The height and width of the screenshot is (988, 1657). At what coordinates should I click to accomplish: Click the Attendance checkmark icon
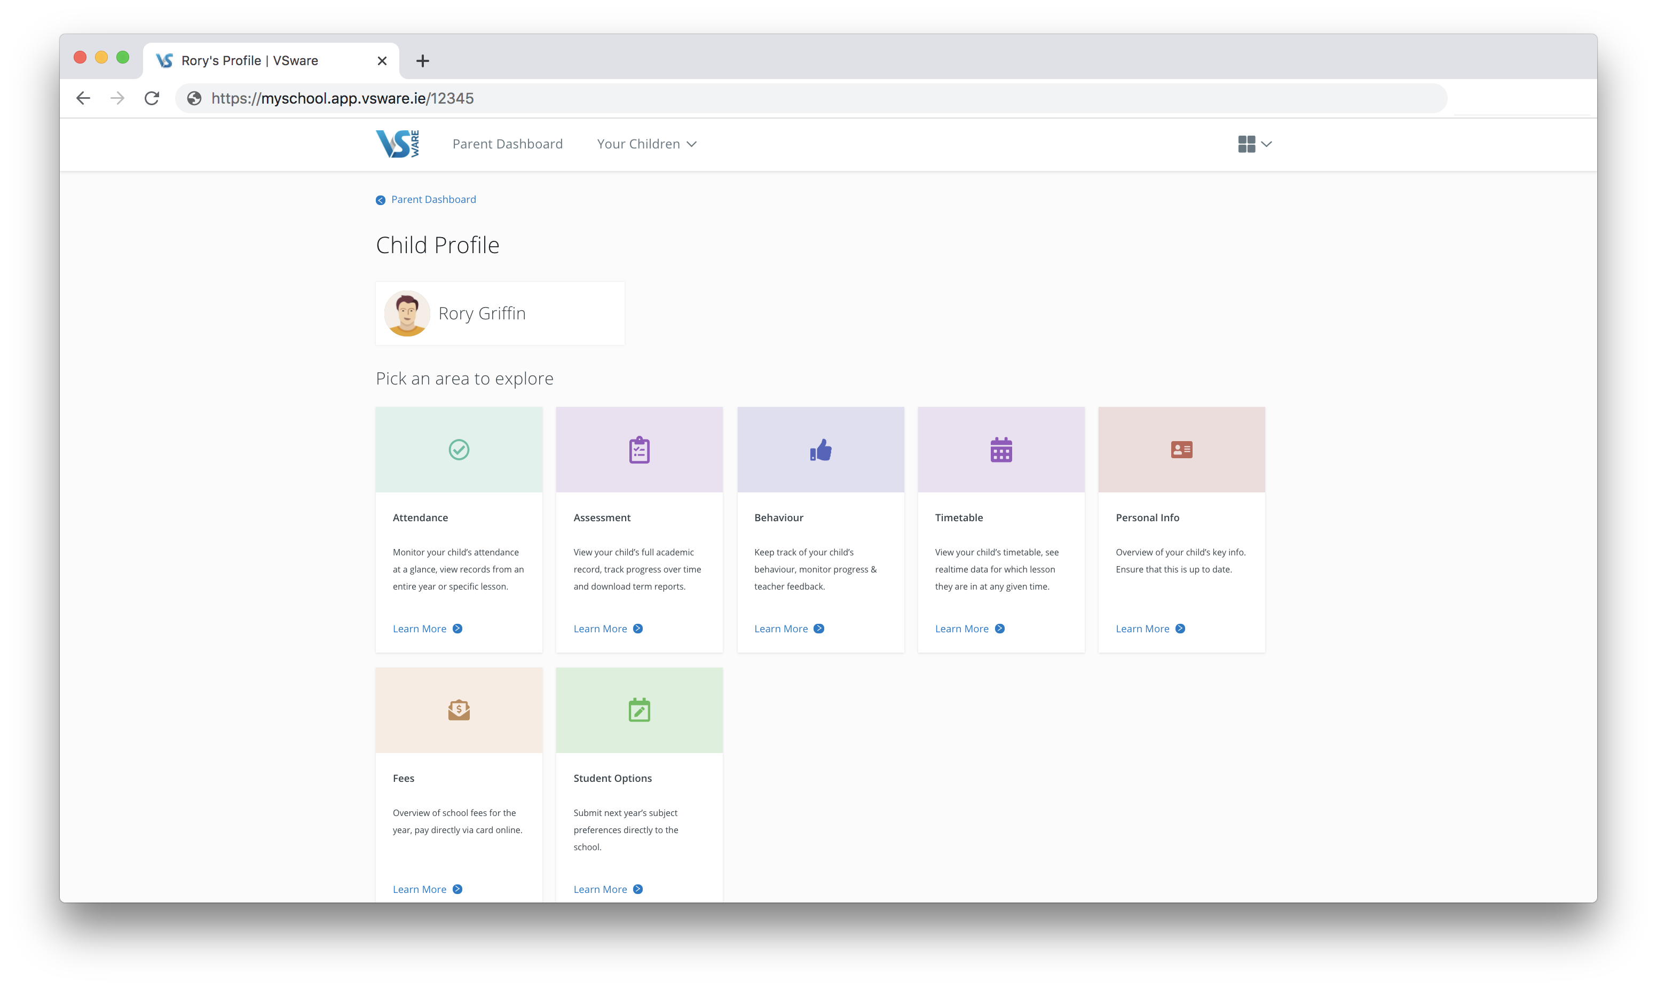point(459,450)
